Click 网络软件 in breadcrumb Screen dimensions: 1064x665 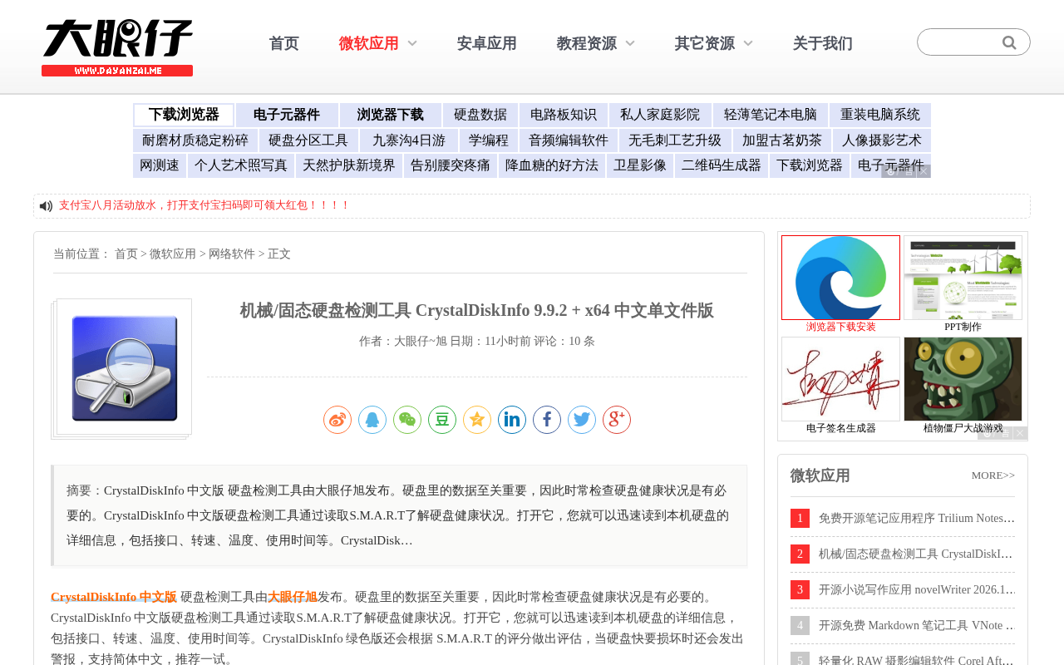point(232,254)
